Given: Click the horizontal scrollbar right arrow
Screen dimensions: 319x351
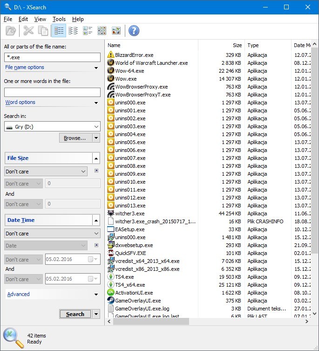Looking at the screenshot, I should point(307,321).
